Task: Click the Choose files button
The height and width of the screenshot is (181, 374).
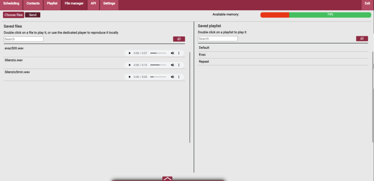Action: [x=14, y=15]
